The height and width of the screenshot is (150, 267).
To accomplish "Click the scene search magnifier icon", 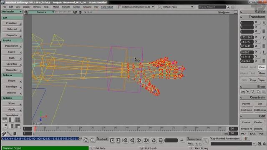I will click(228, 7).
